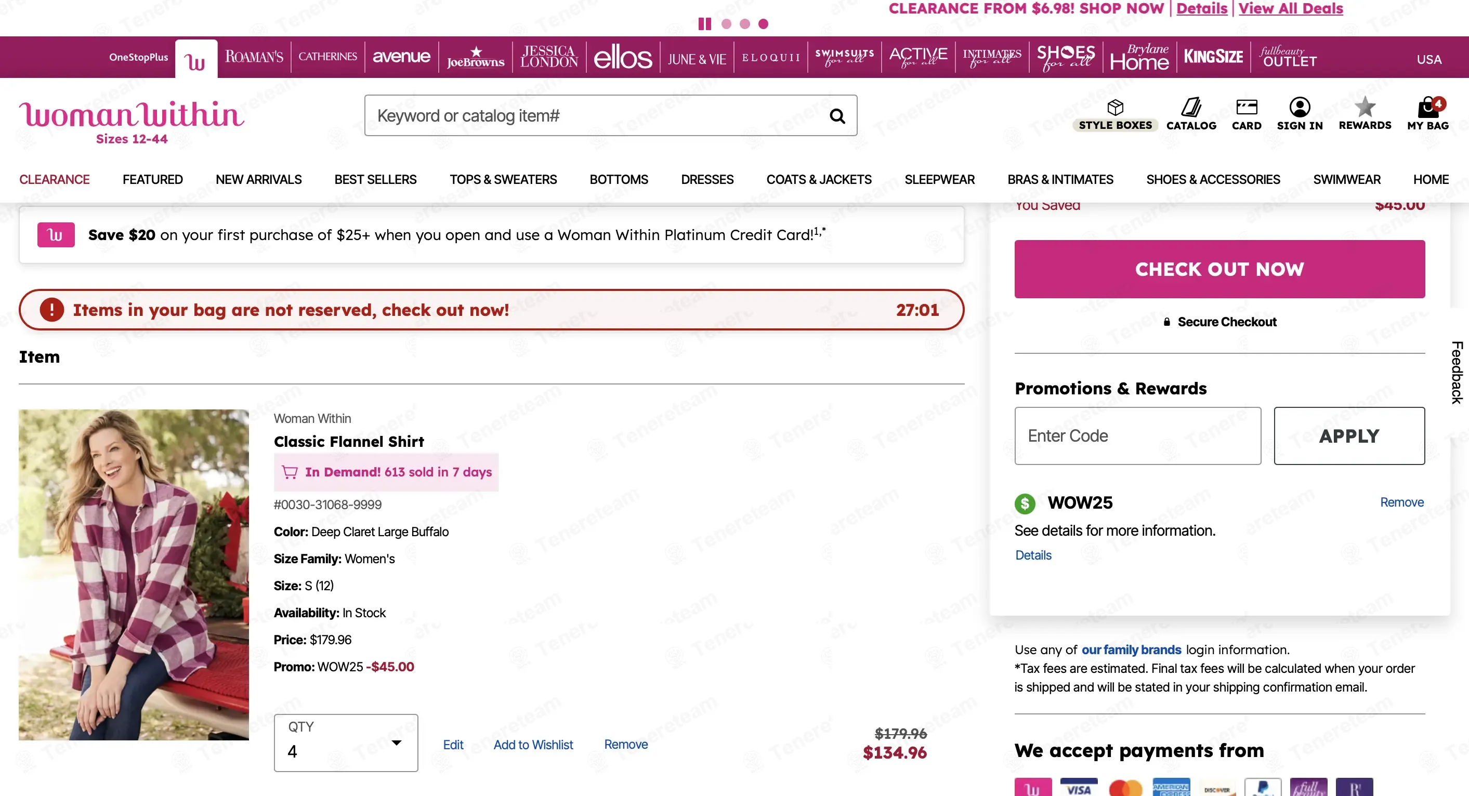Open My Bag with 4 items
The image size is (1469, 796).
click(1428, 114)
